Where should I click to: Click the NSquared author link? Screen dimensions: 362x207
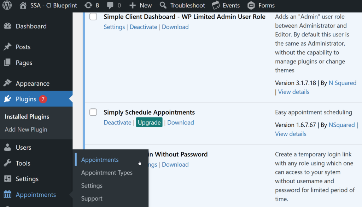pyautogui.click(x=341, y=125)
